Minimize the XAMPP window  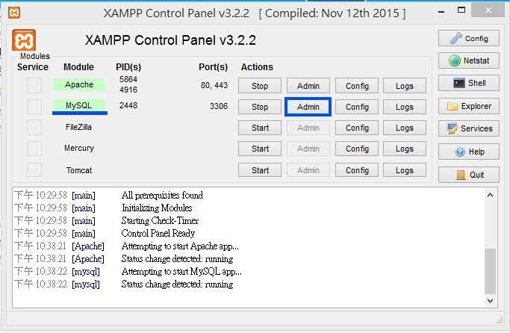[441, 12]
